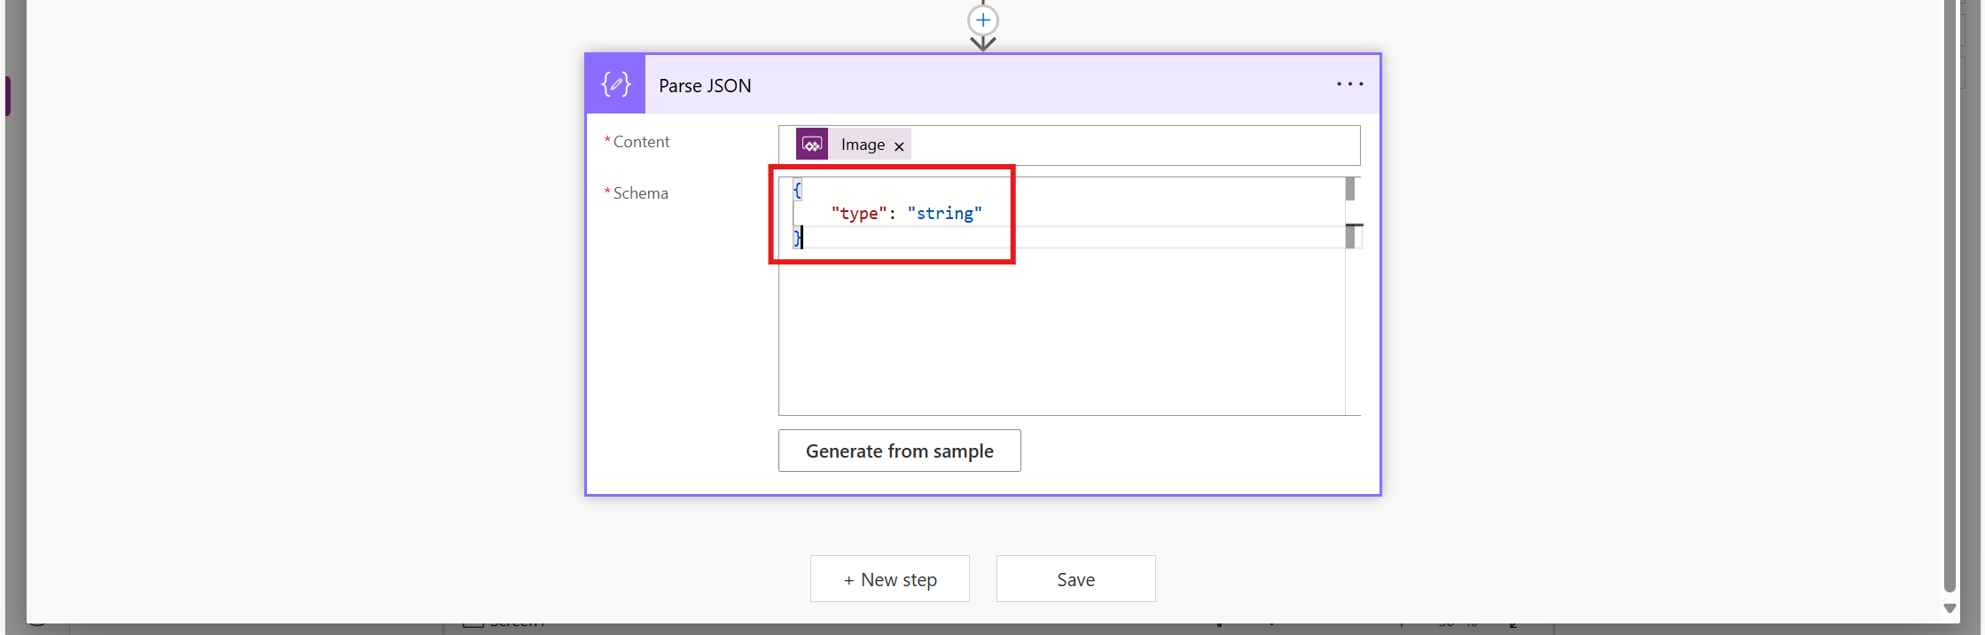Viewport: 1985px width, 635px height.
Task: Select the Image dynamic content token
Action: coord(862,145)
